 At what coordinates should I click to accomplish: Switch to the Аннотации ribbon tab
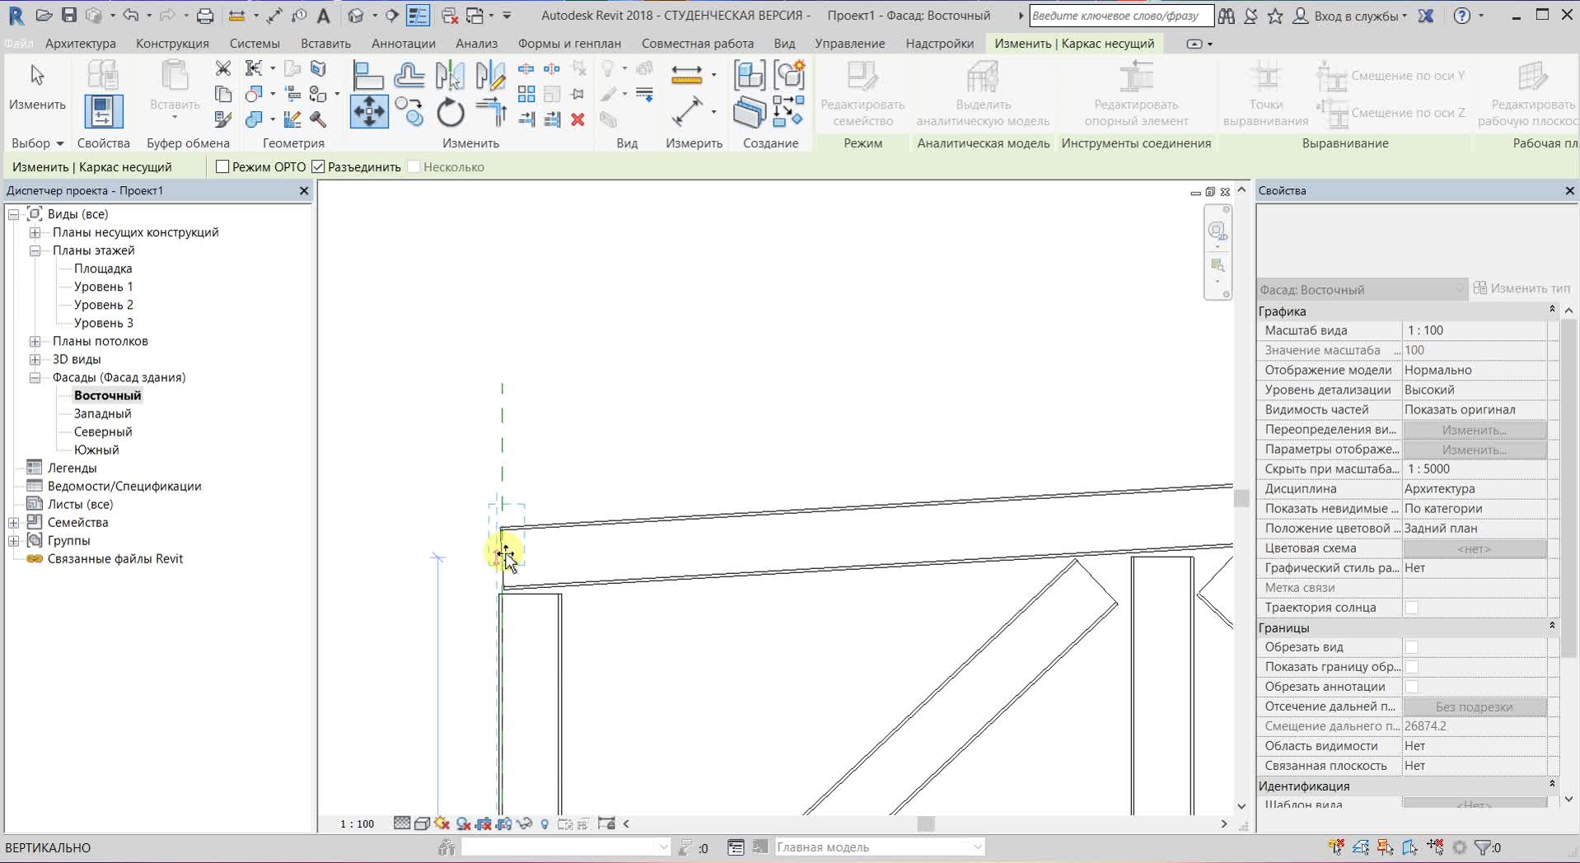[404, 44]
